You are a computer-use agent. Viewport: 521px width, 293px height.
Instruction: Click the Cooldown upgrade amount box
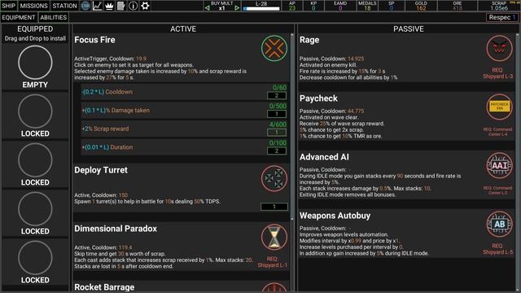click(x=277, y=96)
